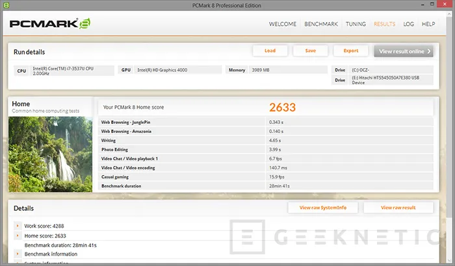
Task: Click the GPU Intel HD Graphics 4000 field
Action: pos(170,70)
